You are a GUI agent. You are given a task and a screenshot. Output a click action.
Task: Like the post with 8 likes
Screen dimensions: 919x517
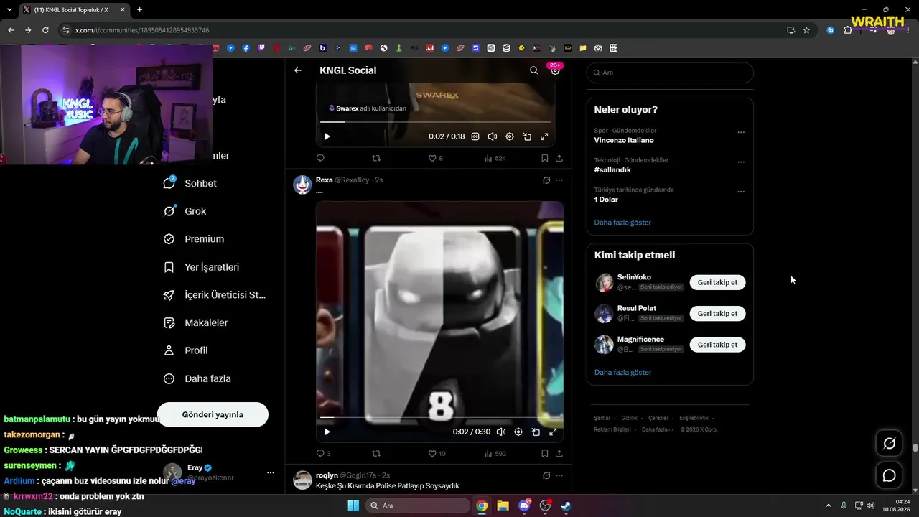coord(435,158)
